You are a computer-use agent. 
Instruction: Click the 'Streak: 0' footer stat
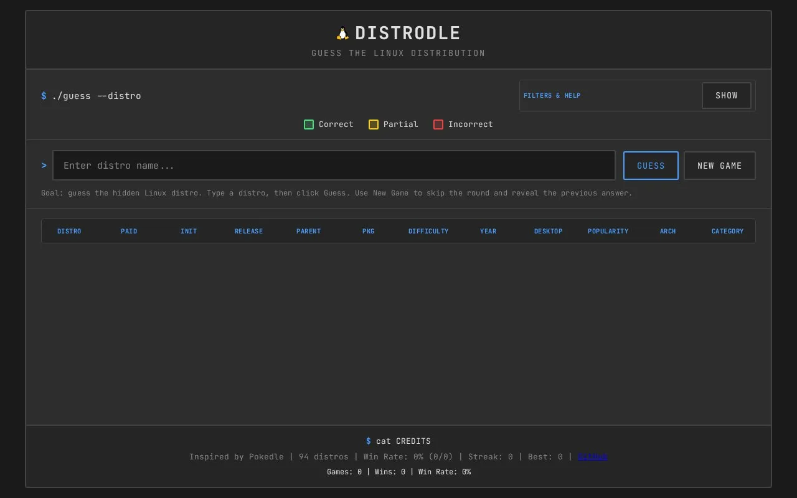click(x=491, y=457)
